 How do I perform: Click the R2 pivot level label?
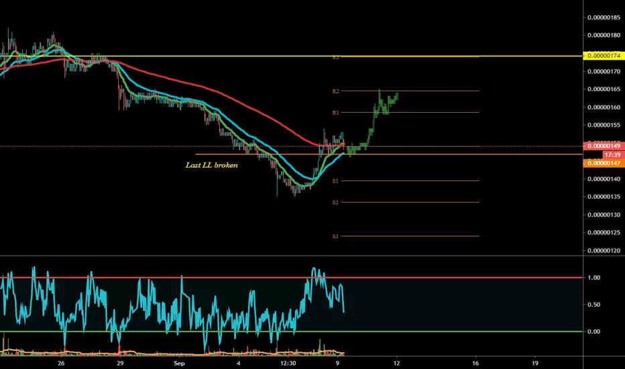335,91
